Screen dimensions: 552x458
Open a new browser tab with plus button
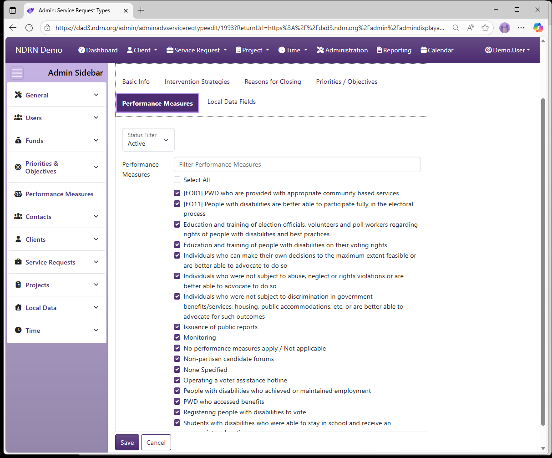tap(141, 10)
